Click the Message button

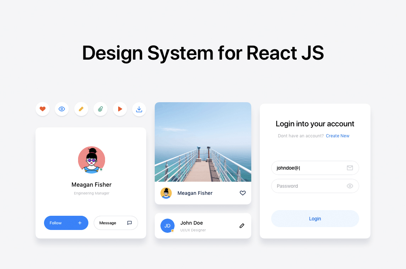pyautogui.click(x=116, y=223)
